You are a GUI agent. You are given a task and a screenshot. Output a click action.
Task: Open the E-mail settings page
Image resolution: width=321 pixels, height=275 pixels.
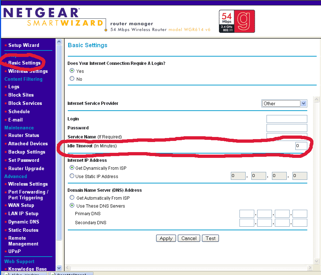[x=16, y=120]
